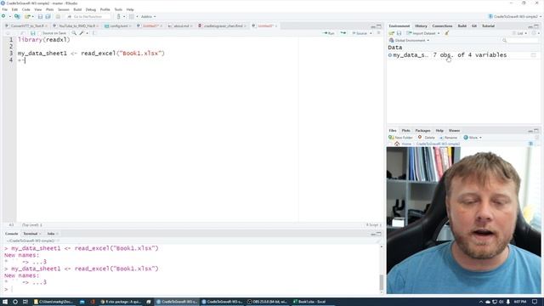Screen dimensions: 544x306
Task: Maximize the source editor pane
Action: [379, 26]
